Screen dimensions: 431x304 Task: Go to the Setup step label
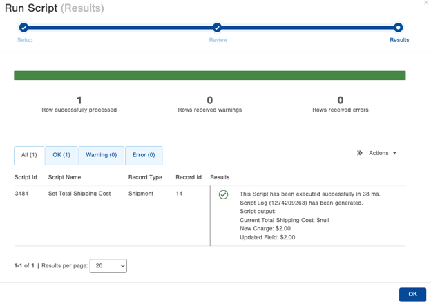25,40
